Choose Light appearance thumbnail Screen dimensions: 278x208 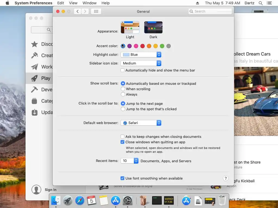[130, 27]
